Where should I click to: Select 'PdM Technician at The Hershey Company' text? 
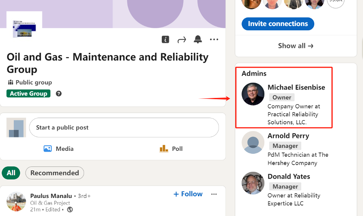[298, 159]
